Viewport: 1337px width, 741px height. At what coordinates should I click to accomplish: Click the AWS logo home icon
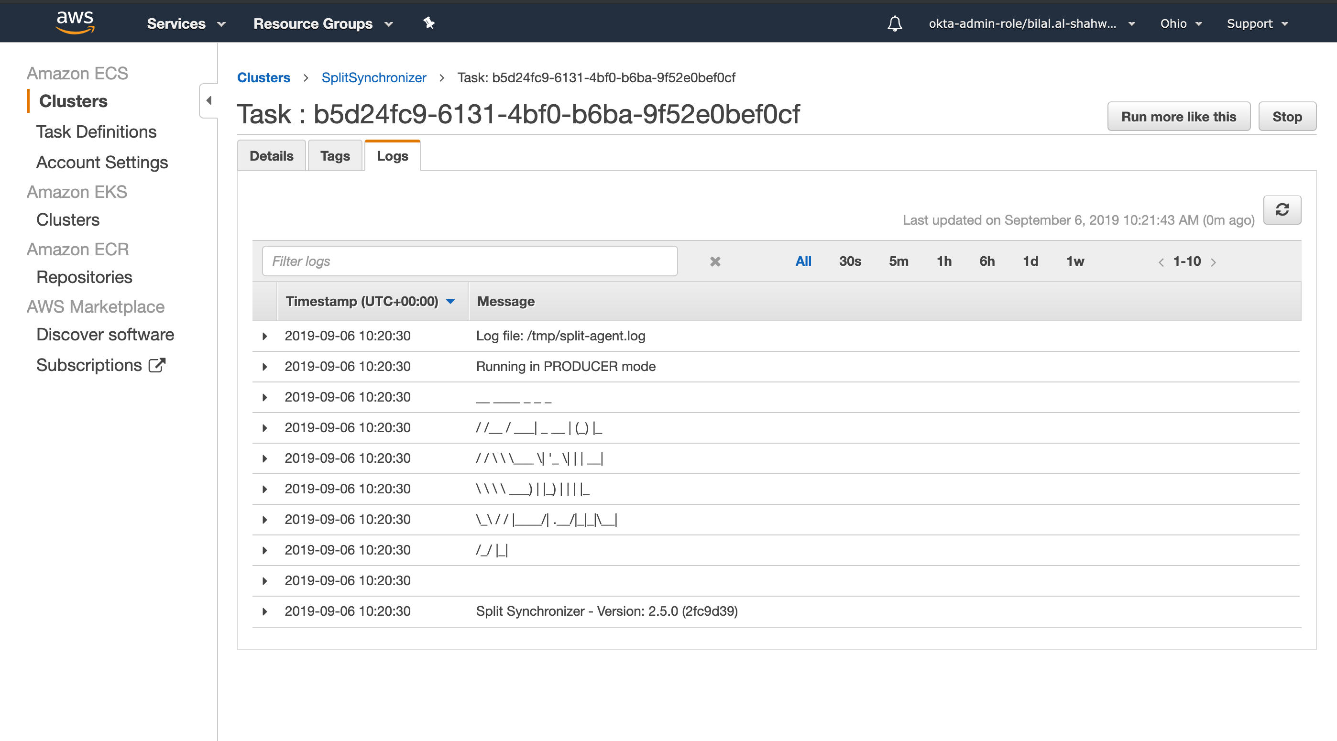[75, 22]
